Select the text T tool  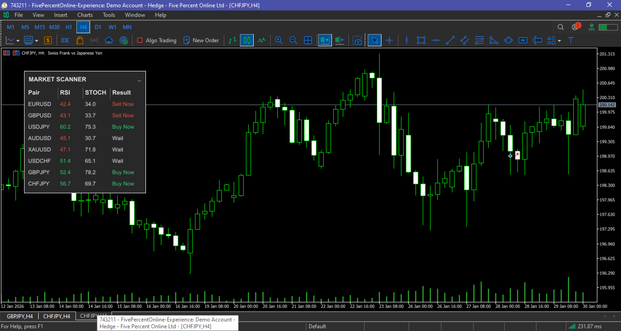click(x=571, y=40)
